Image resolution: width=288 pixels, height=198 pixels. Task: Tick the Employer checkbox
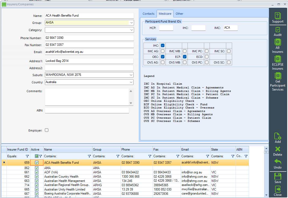pyautogui.click(x=47, y=130)
